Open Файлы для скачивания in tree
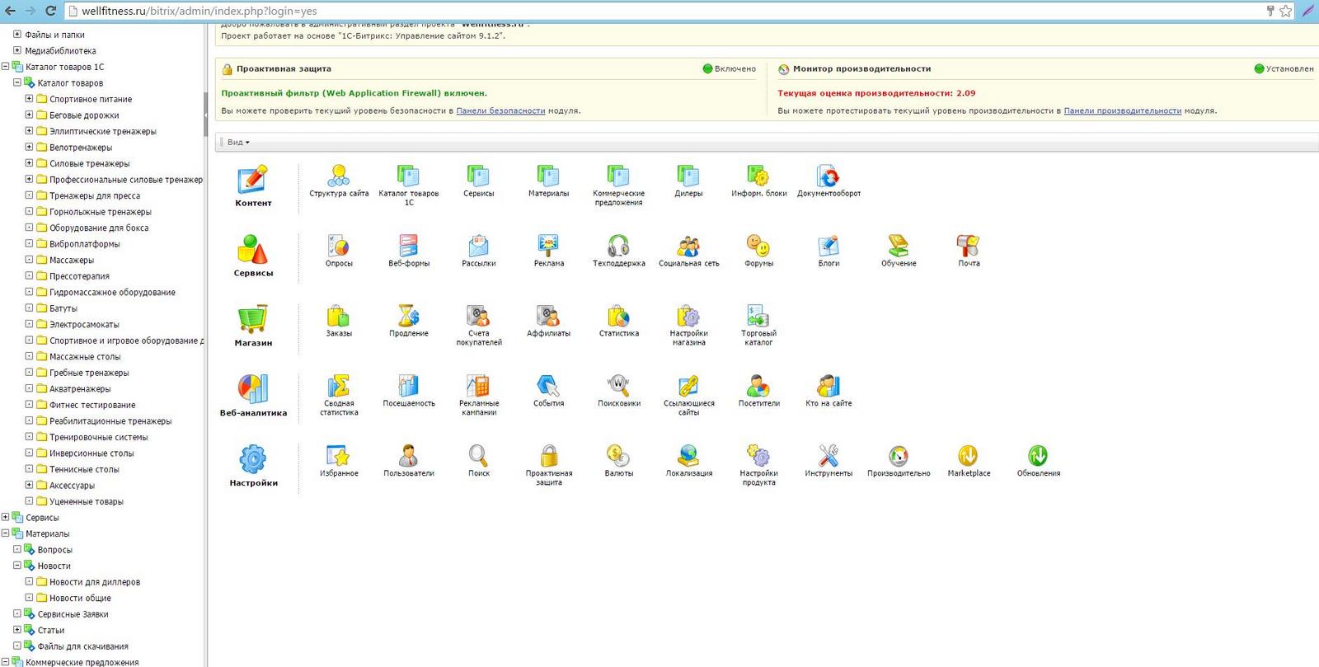 83,646
